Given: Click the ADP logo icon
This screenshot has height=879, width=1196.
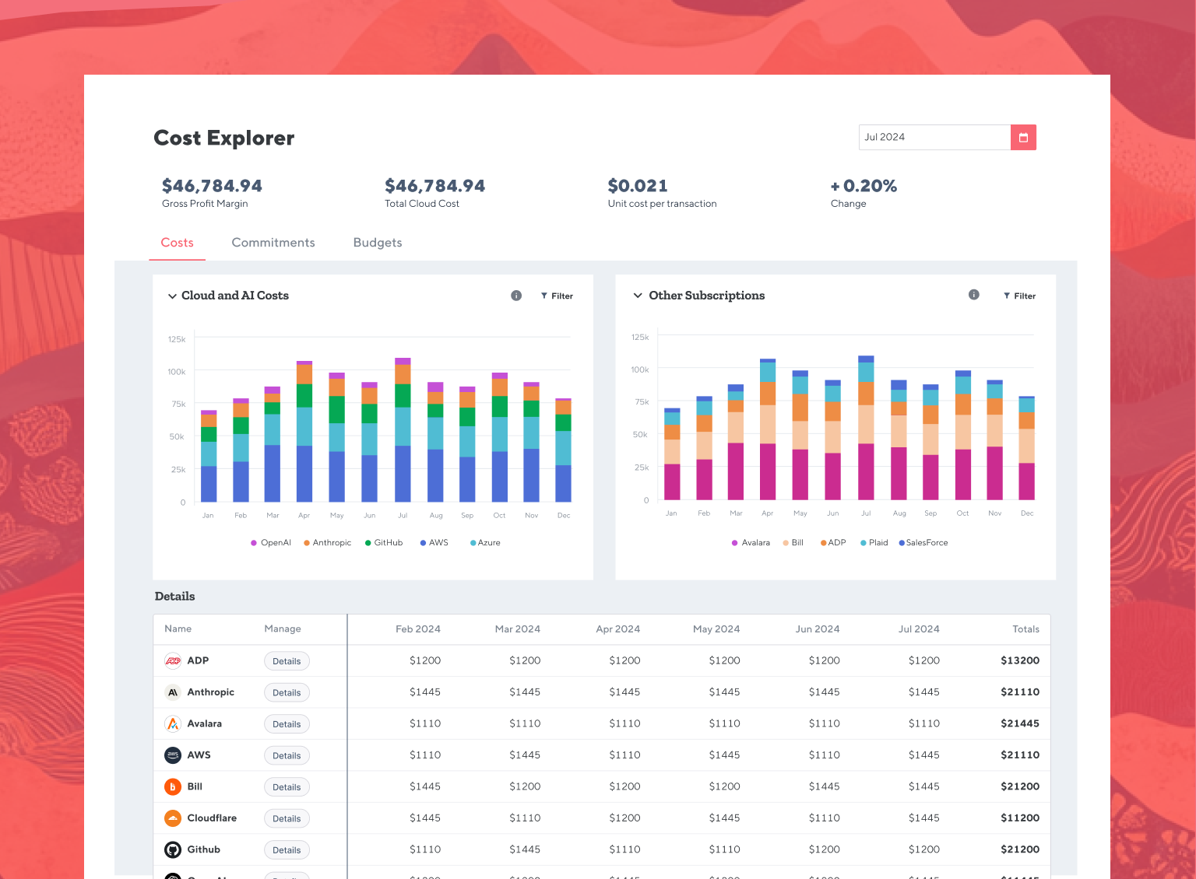Looking at the screenshot, I should pos(173,661).
